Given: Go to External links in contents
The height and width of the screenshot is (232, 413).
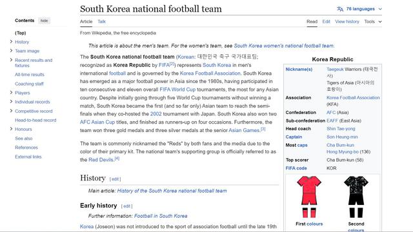Looking at the screenshot, I should point(28,157).
